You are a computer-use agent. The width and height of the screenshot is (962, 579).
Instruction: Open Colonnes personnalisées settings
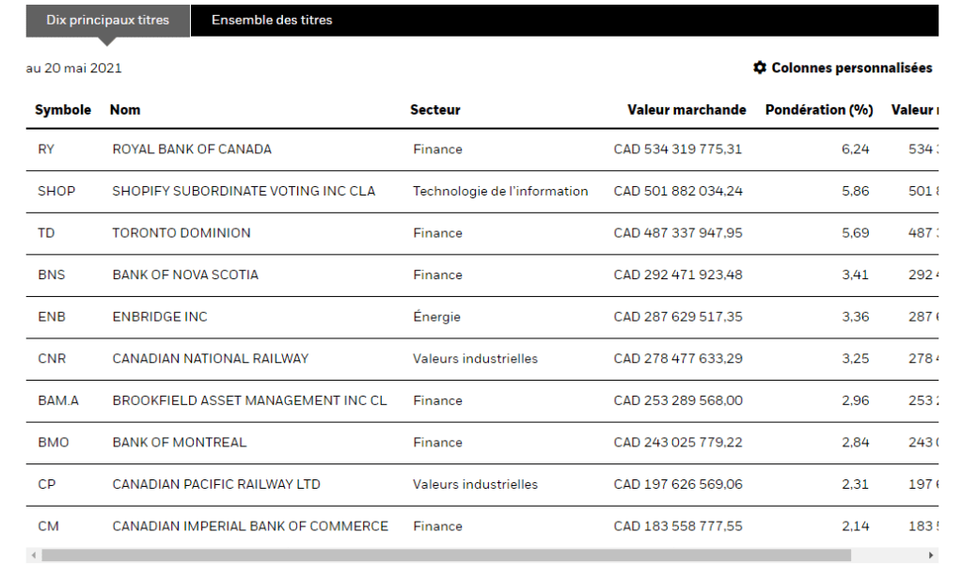851,68
